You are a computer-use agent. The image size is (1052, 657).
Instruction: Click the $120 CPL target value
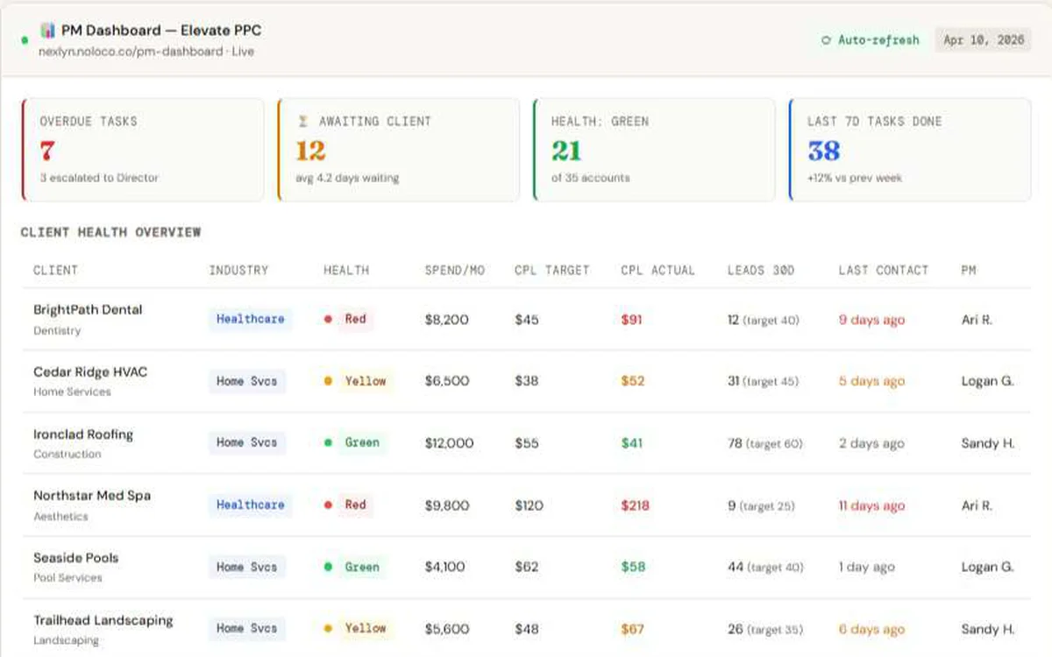click(x=529, y=505)
